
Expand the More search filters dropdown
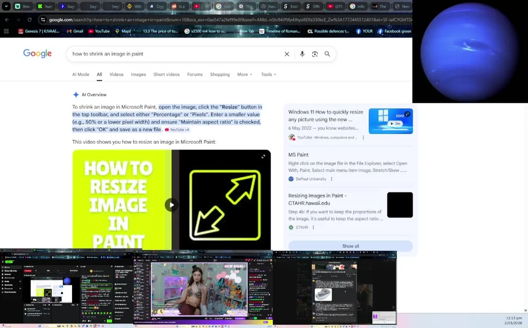pos(245,74)
